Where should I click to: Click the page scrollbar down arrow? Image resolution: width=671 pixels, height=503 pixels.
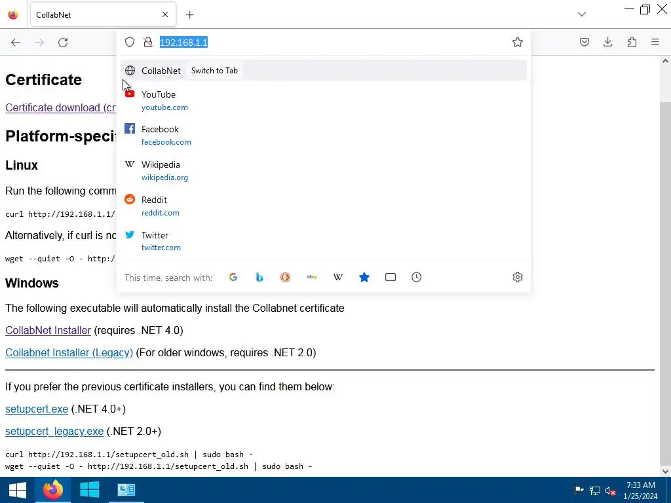665,472
